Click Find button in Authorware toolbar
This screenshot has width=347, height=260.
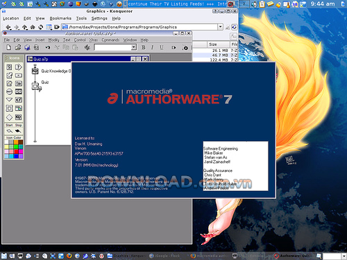[x=87, y=47]
